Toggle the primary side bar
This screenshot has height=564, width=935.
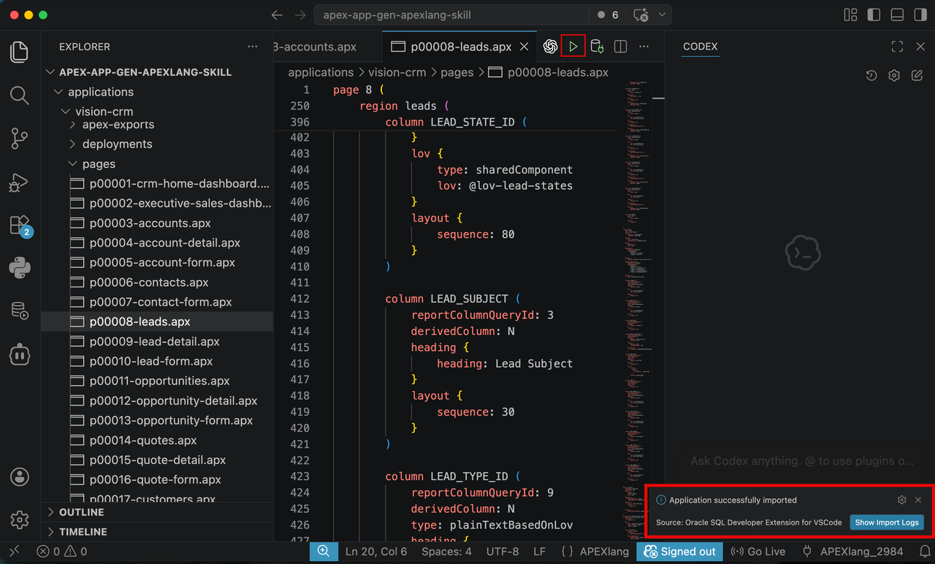[x=874, y=15]
